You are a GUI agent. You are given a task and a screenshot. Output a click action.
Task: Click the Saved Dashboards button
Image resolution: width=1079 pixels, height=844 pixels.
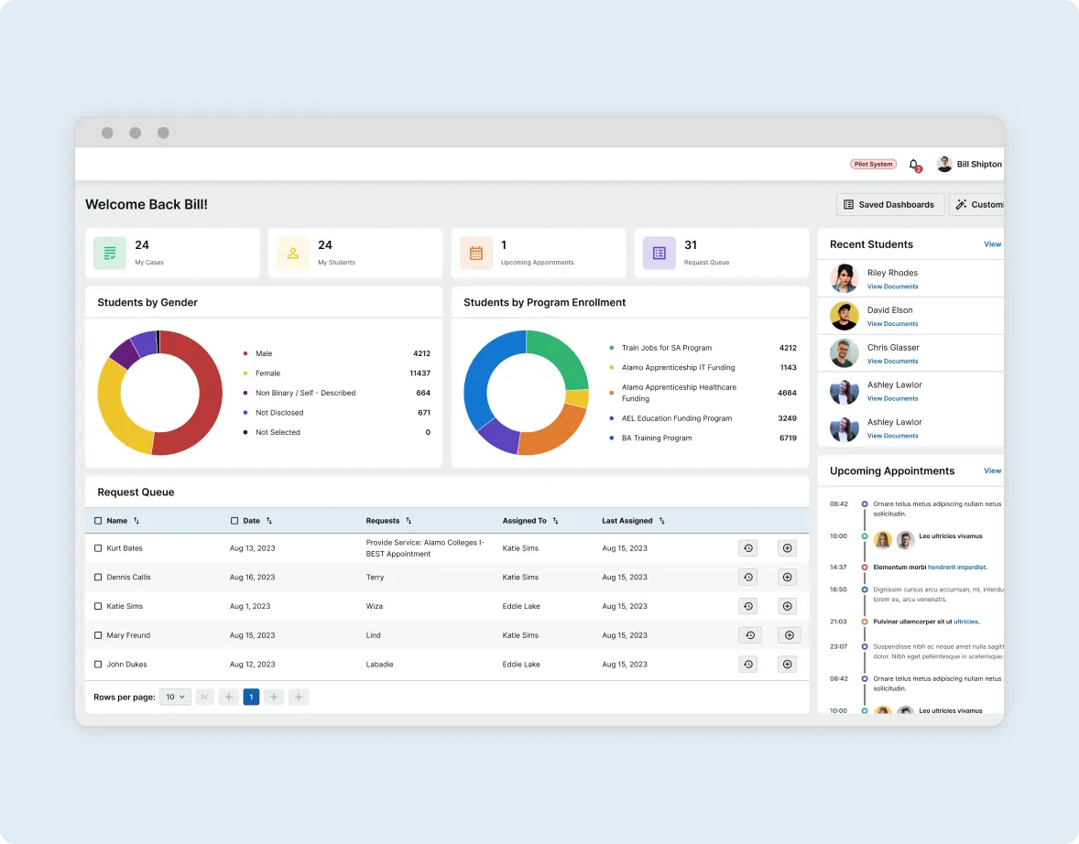(x=889, y=205)
